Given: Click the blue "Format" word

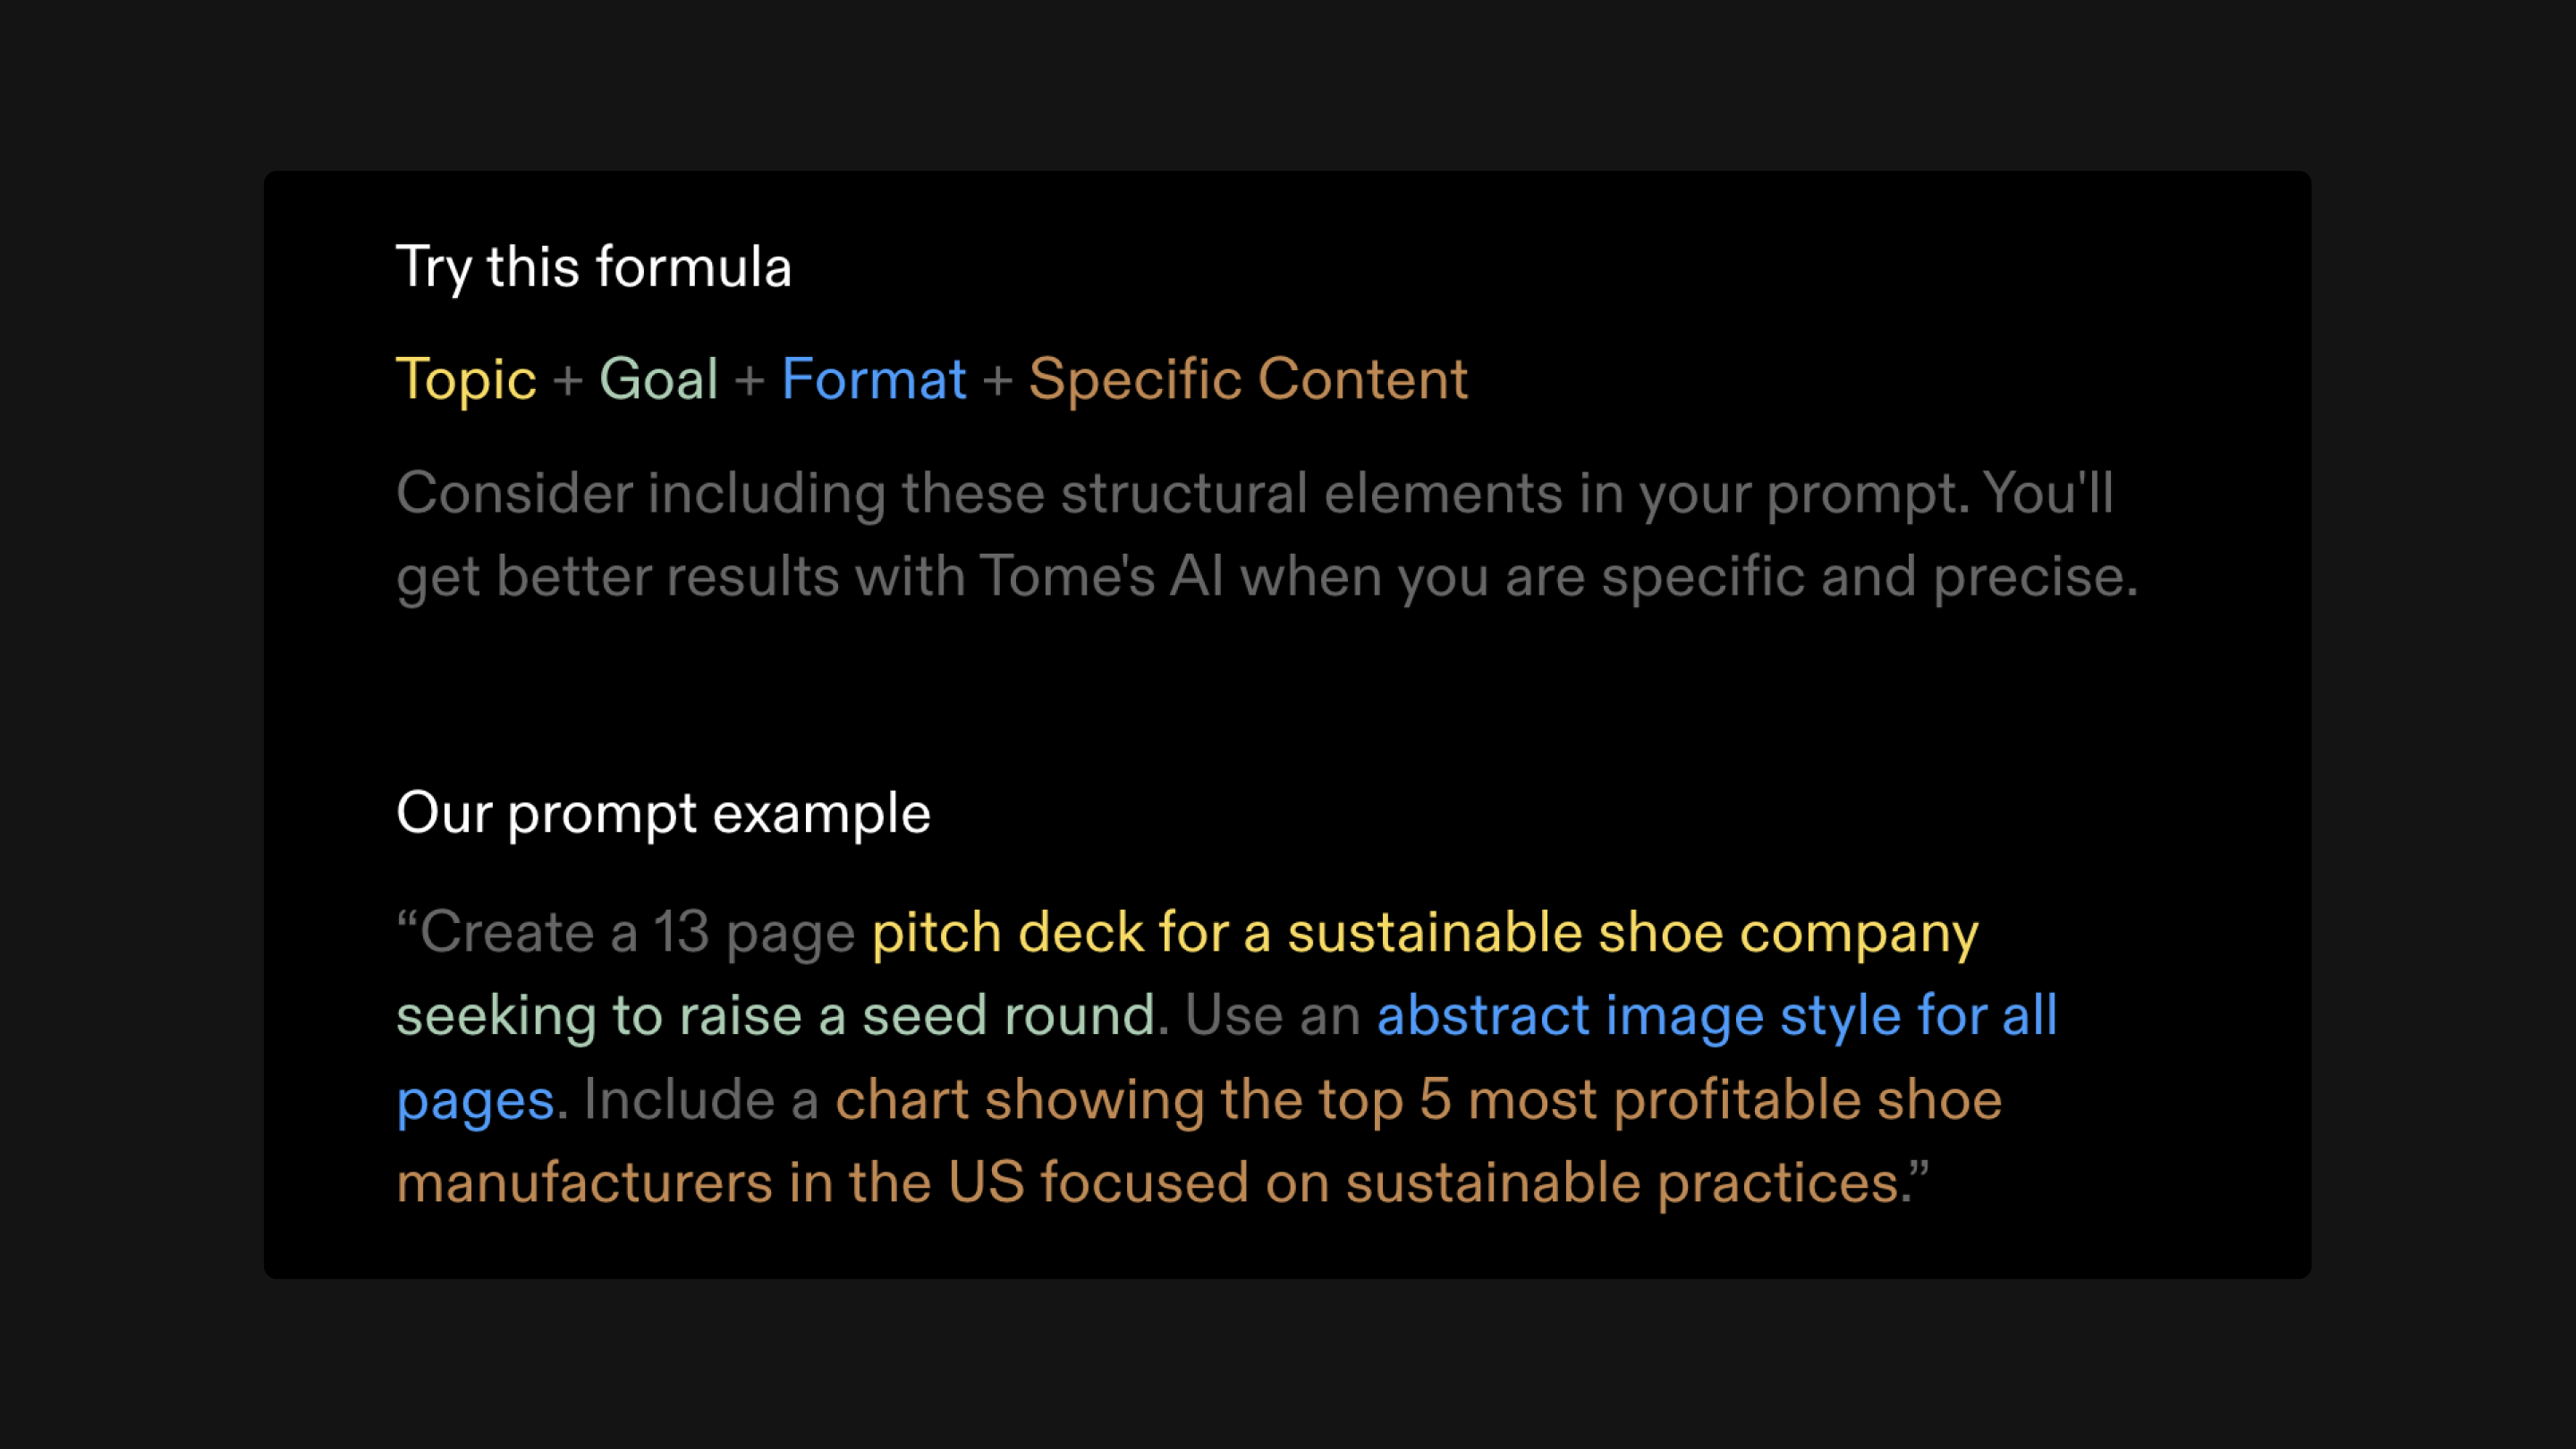Looking at the screenshot, I should pos(874,380).
